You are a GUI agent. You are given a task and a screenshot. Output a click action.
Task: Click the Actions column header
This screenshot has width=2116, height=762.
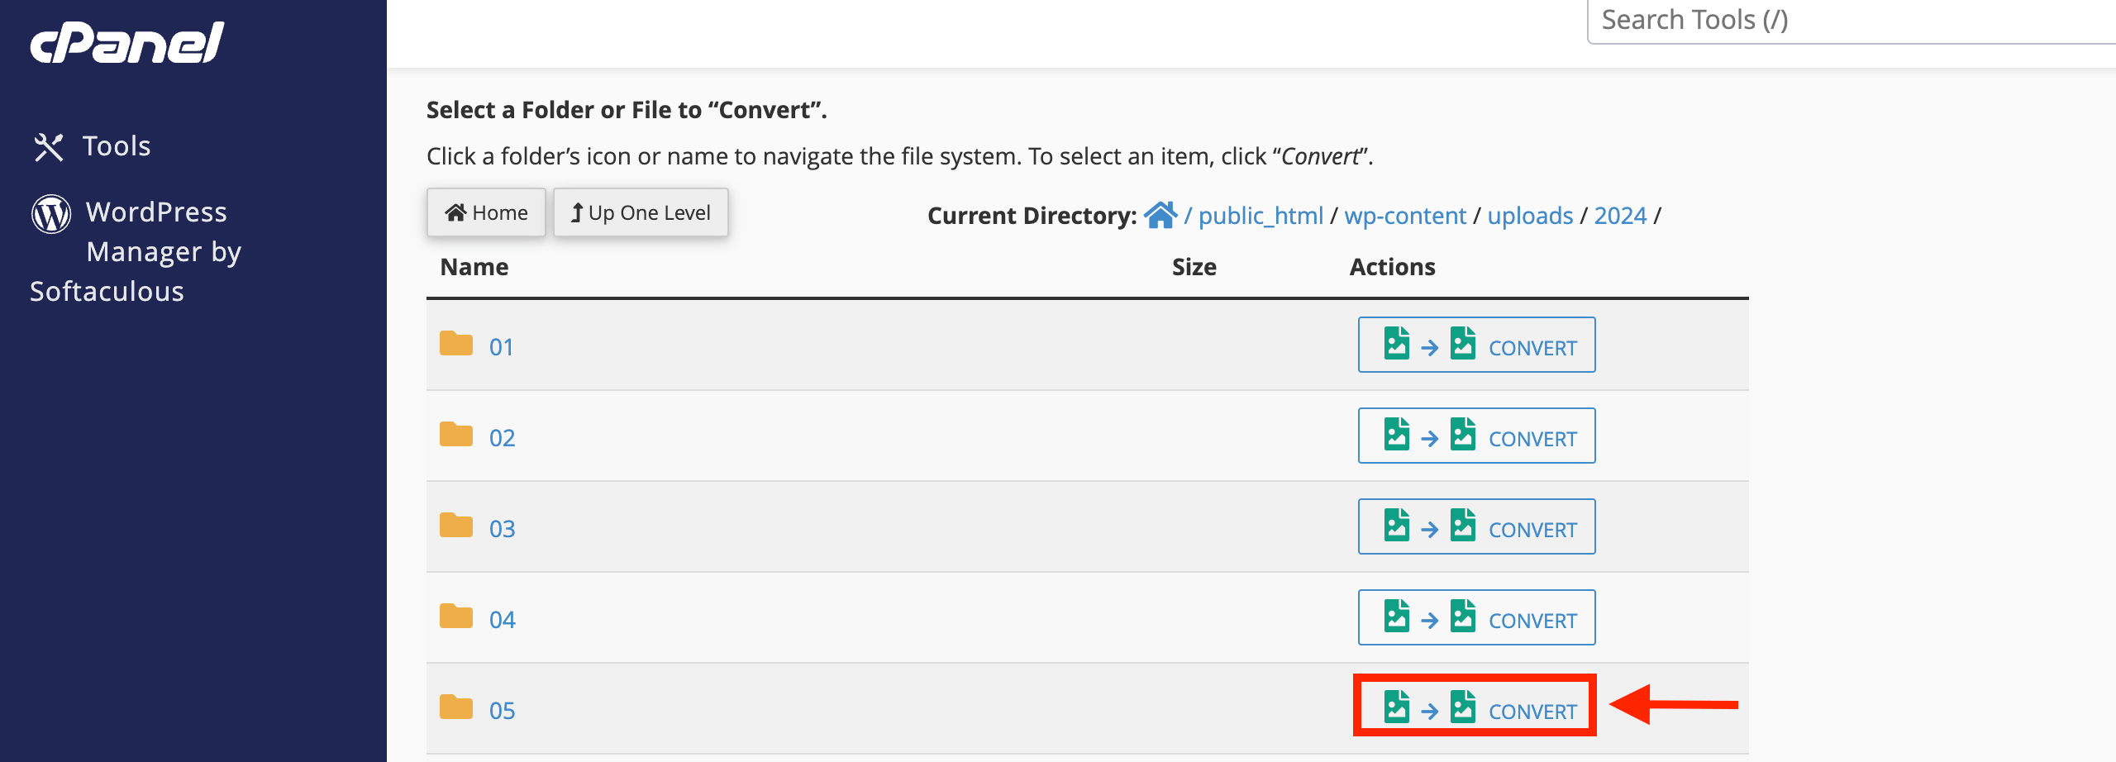(x=1392, y=267)
